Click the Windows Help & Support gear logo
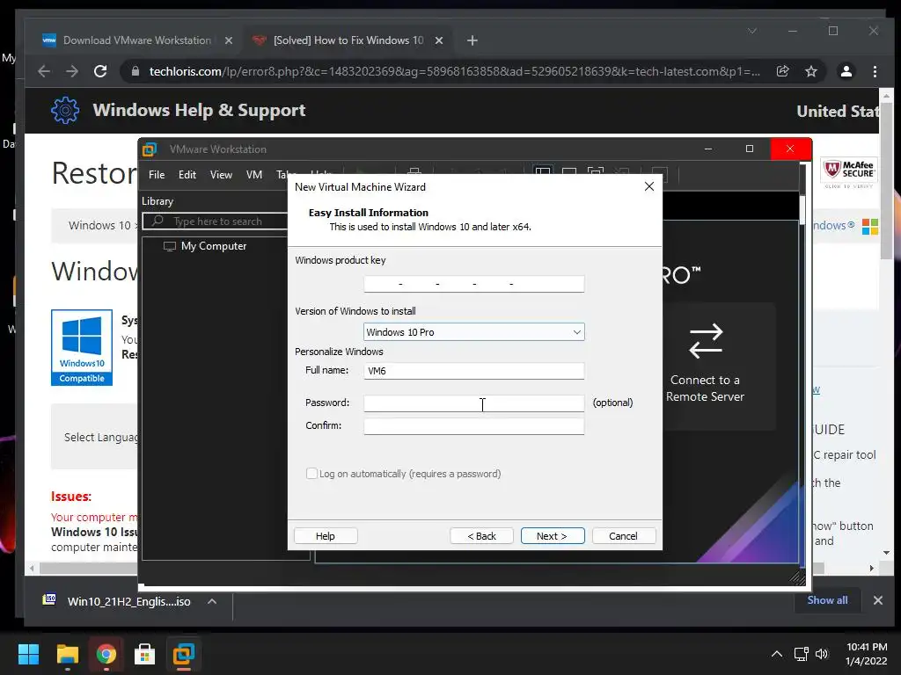The image size is (901, 675). (65, 110)
